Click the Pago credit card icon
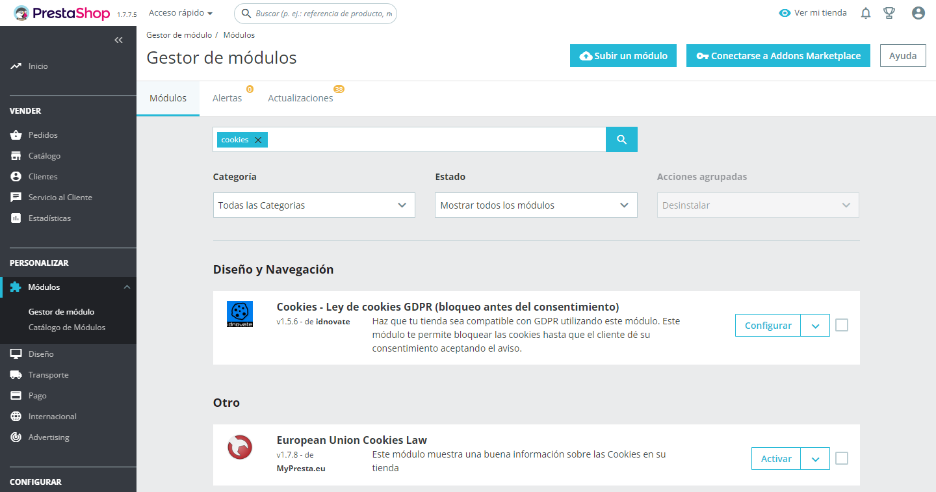Screen dimensions: 936x492 coord(16,396)
